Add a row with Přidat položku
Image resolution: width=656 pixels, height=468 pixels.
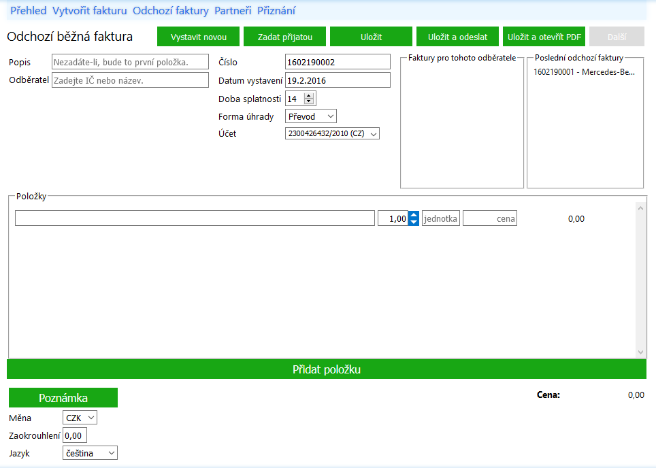(x=327, y=369)
